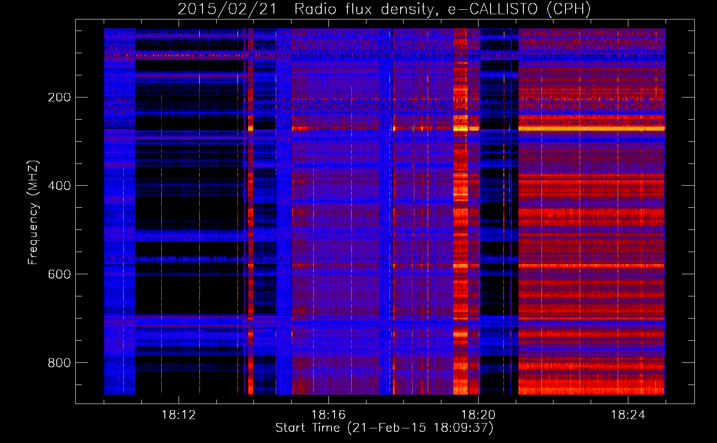Click the plot title '2015/02/21 Radio flux density, e-CALLISTO (CPH)'
This screenshot has height=443, width=717.
click(x=384, y=9)
